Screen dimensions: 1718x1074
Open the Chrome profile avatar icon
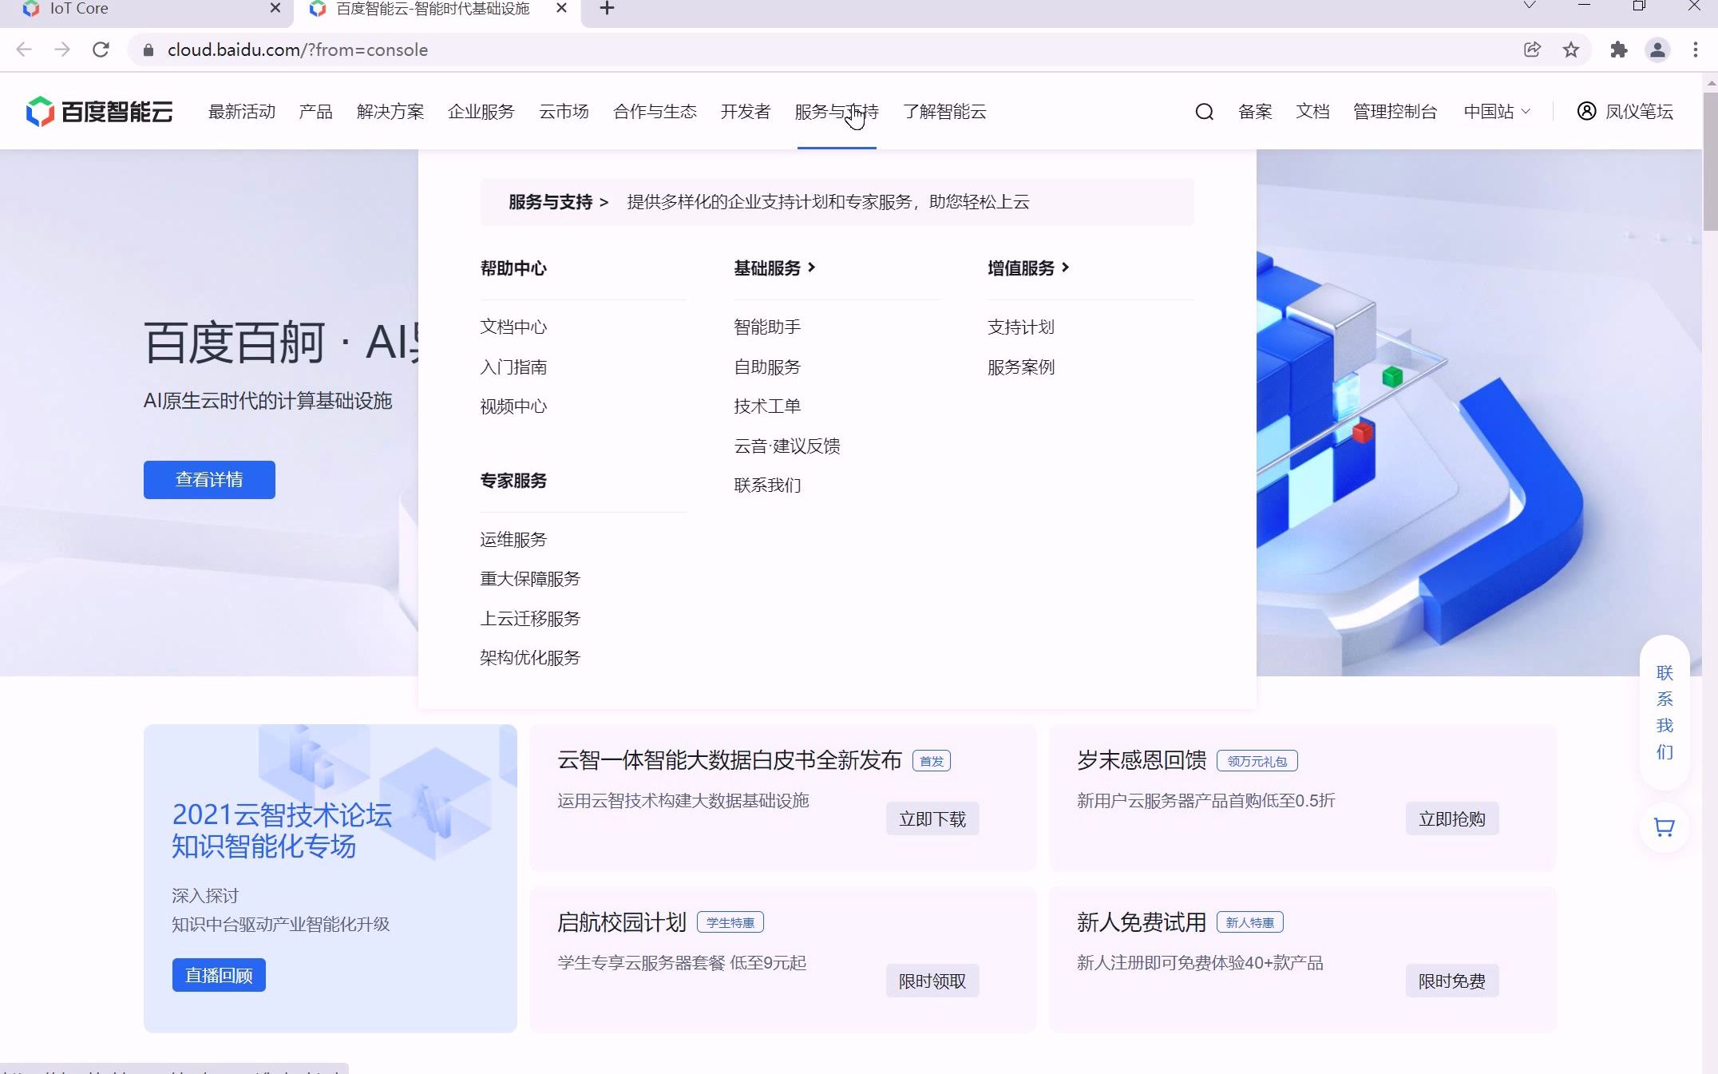1657,50
